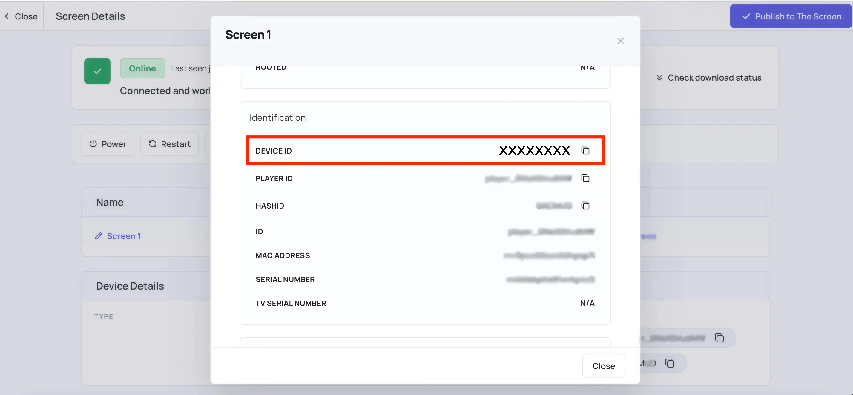
Task: Click the TYPE label under Device Details
Action: 103,316
